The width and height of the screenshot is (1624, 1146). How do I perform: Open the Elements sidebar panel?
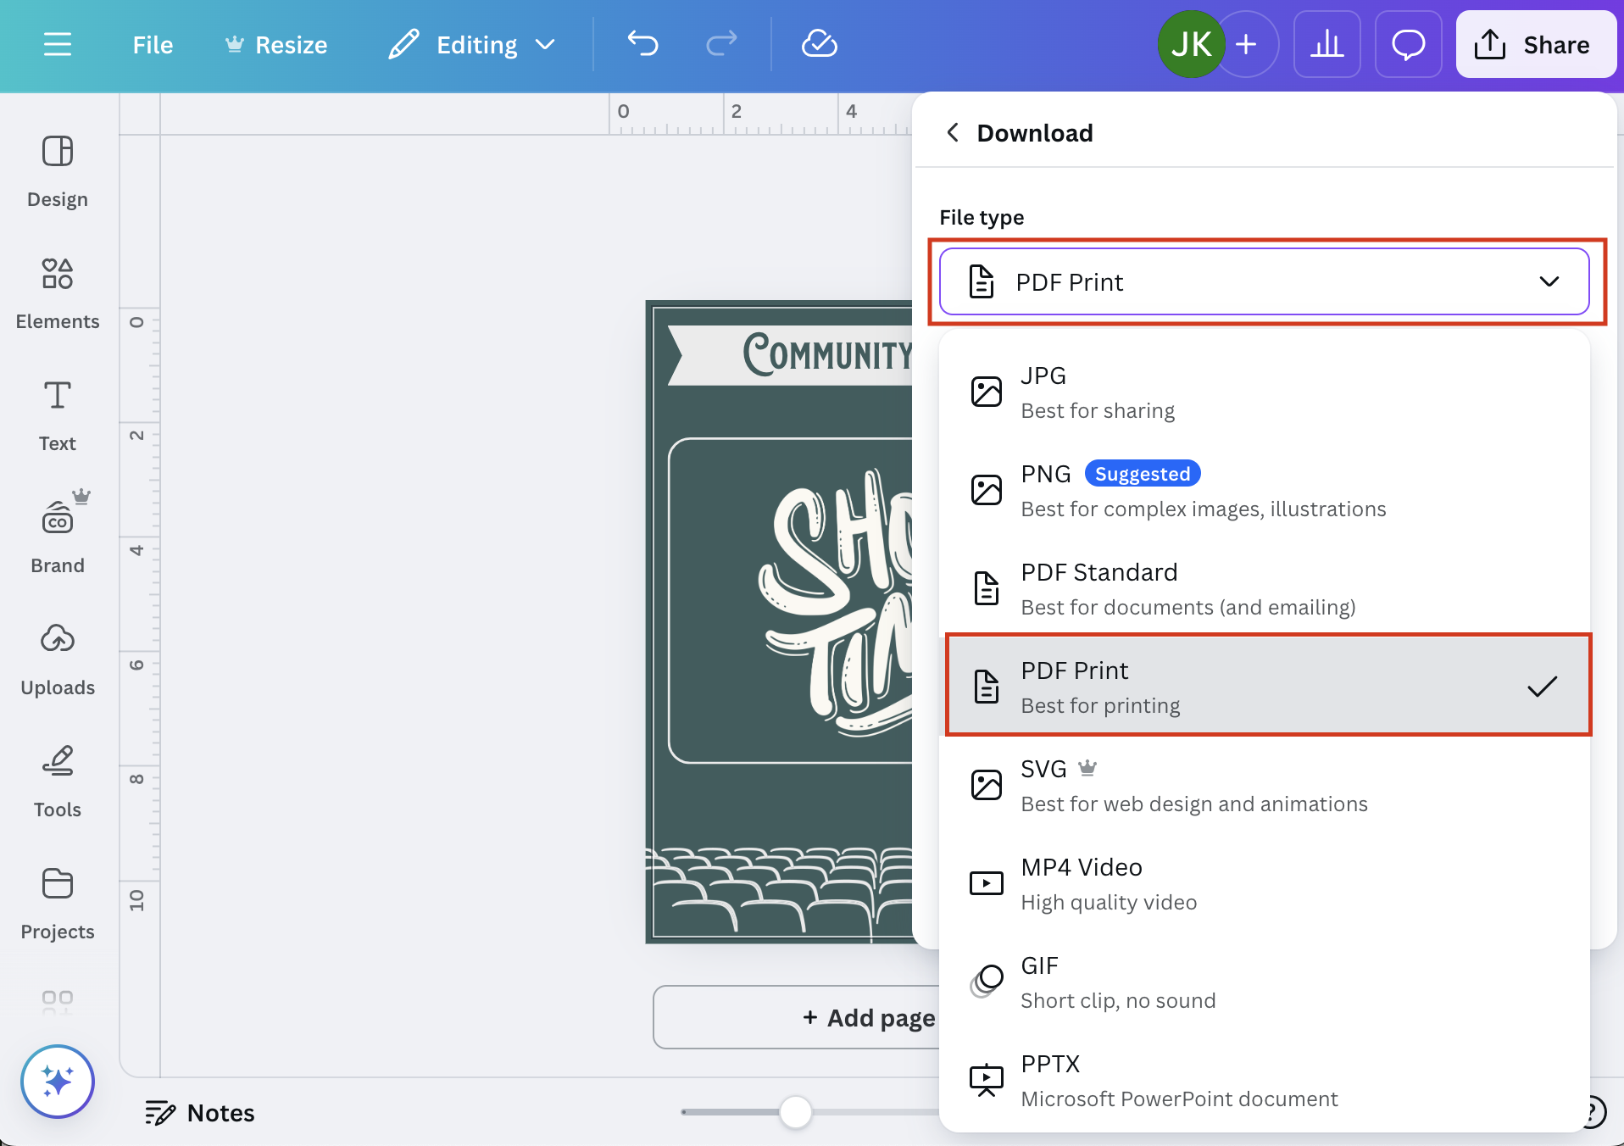pyautogui.click(x=58, y=293)
